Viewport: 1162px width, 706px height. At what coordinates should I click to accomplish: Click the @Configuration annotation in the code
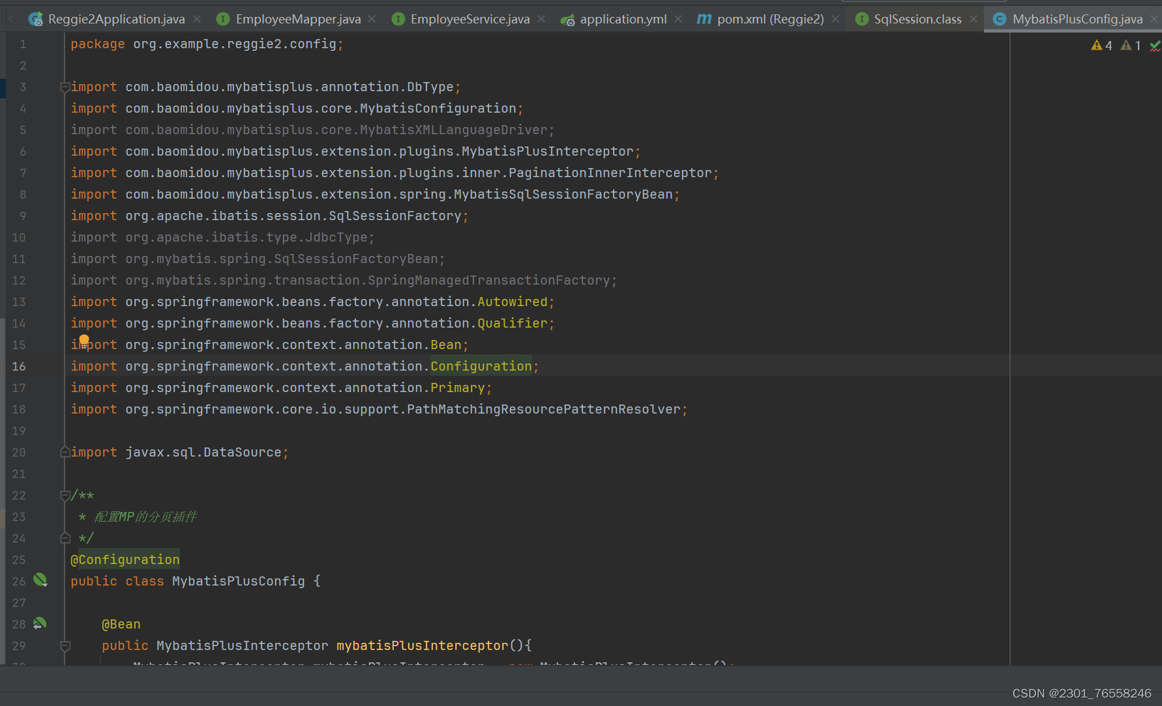click(x=125, y=559)
